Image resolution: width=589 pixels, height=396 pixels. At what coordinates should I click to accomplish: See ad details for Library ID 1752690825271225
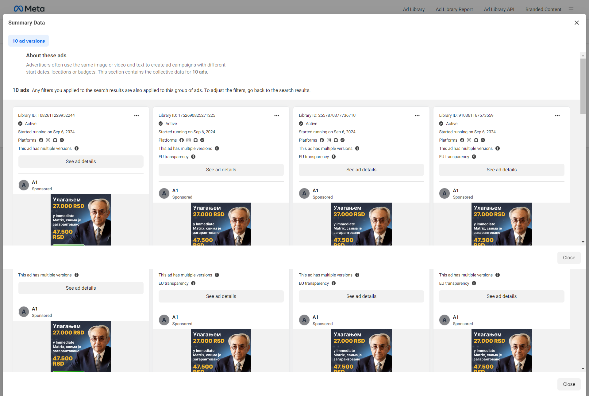(221, 170)
